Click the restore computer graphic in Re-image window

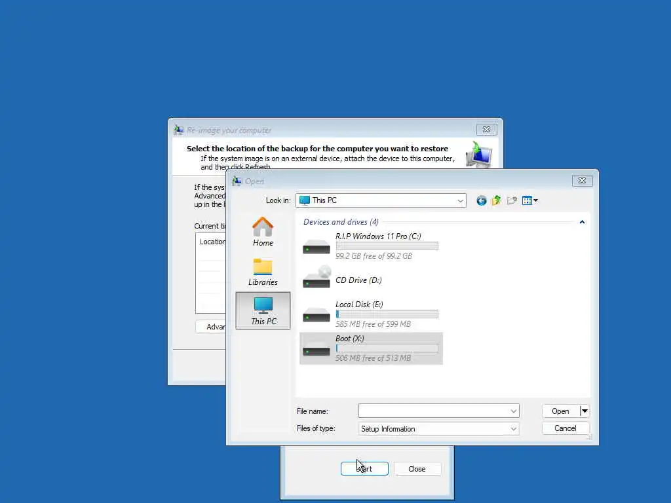(479, 155)
